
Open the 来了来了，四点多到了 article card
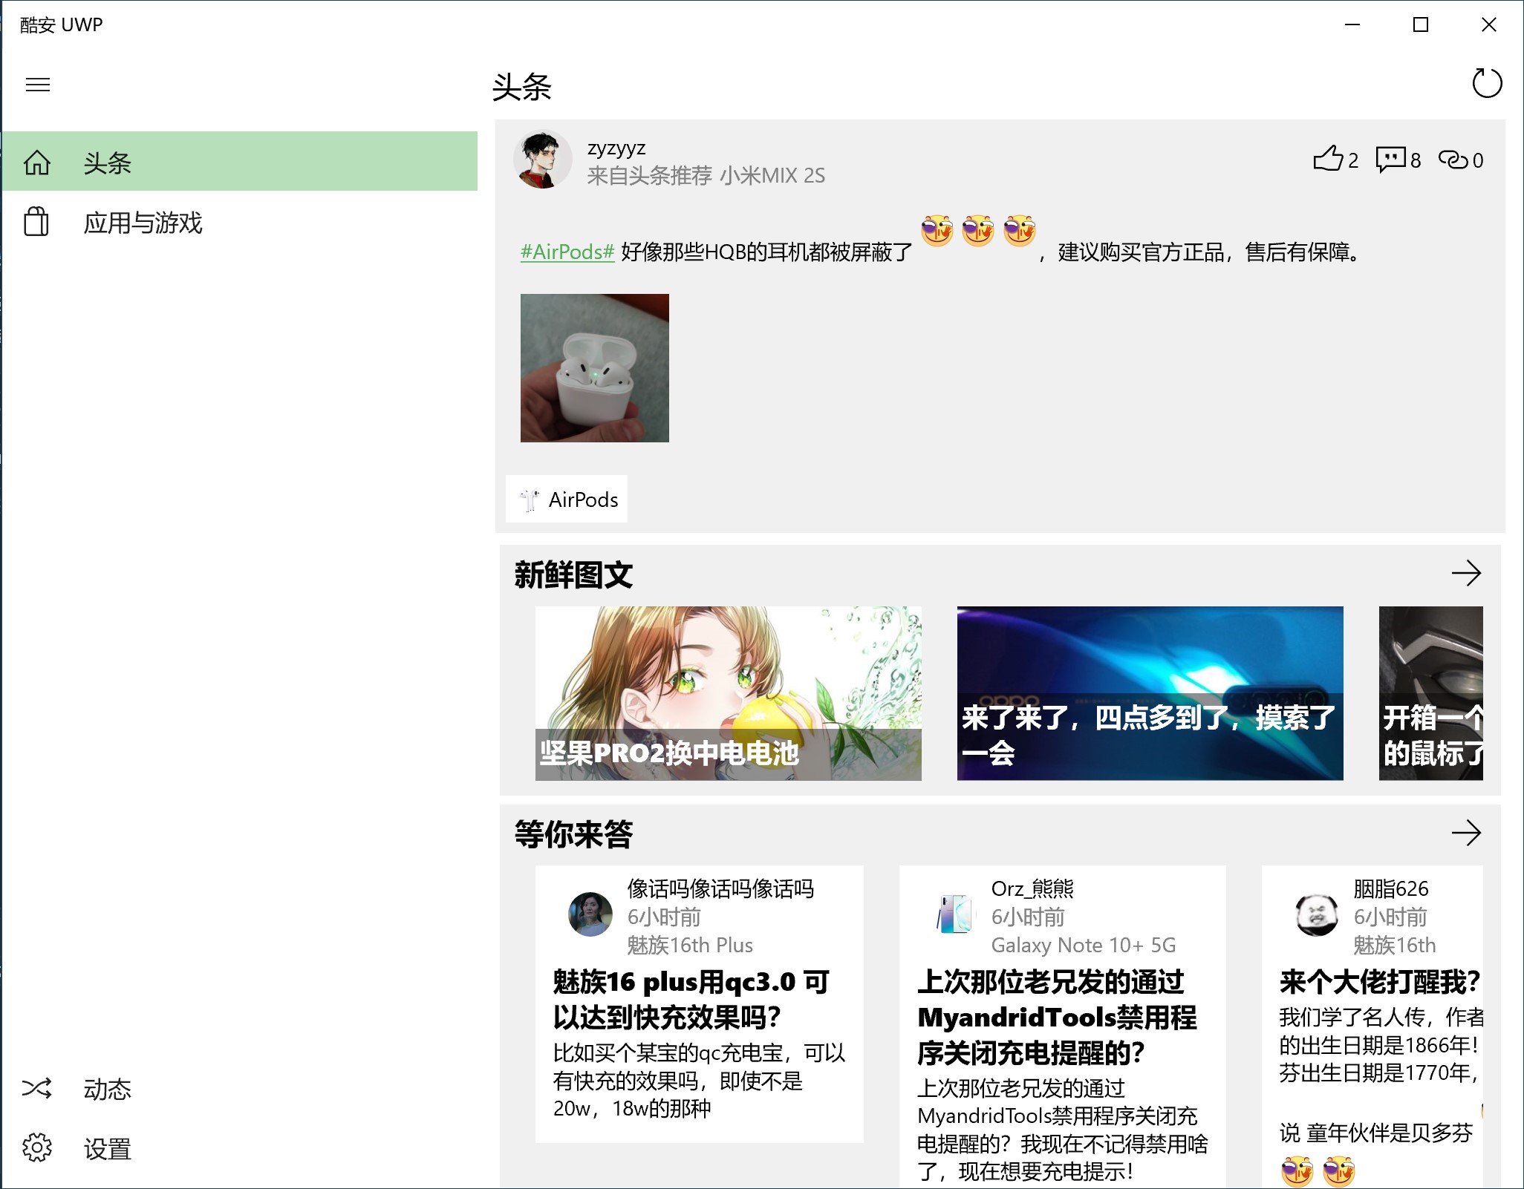coord(1150,693)
